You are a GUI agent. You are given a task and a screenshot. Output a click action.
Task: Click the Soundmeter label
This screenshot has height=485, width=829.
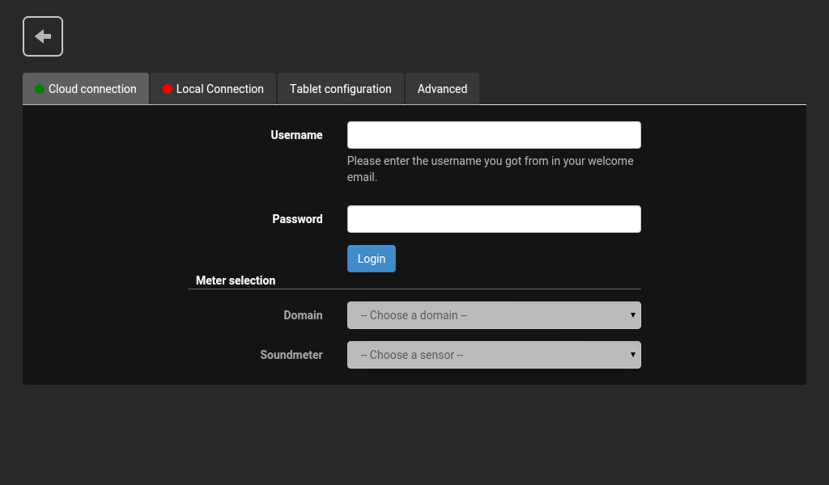[x=291, y=355]
